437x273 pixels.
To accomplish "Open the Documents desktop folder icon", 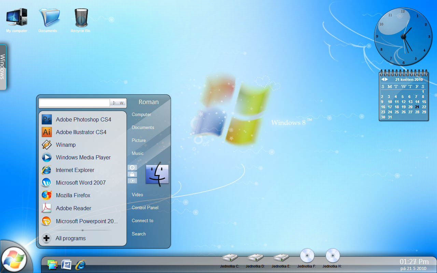I will [48, 20].
